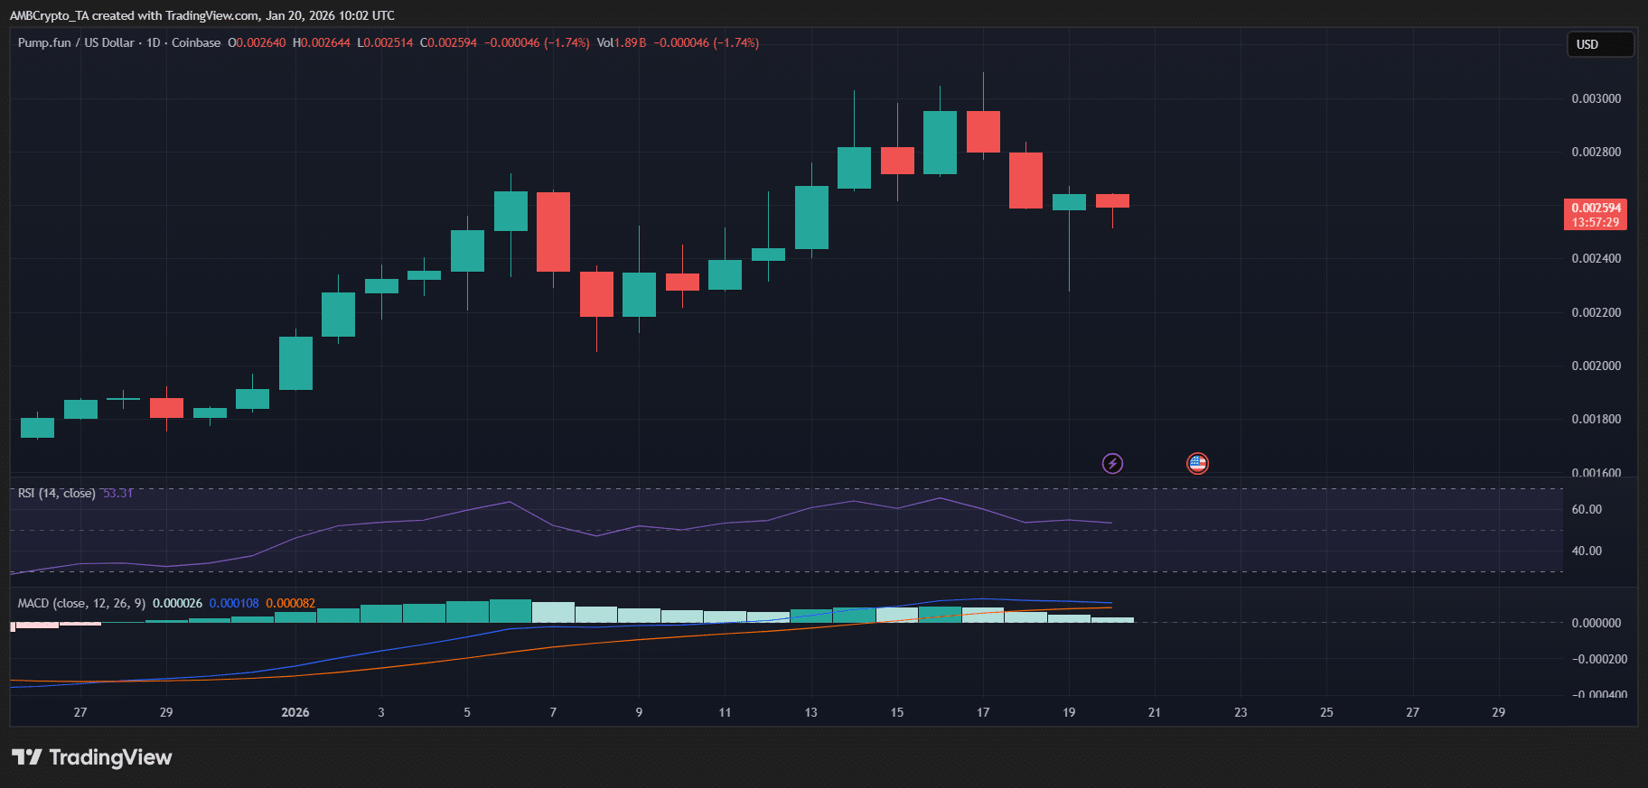Click the purple RSI value 53.31

tap(117, 493)
